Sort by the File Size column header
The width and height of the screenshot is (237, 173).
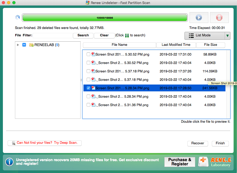[210, 45]
